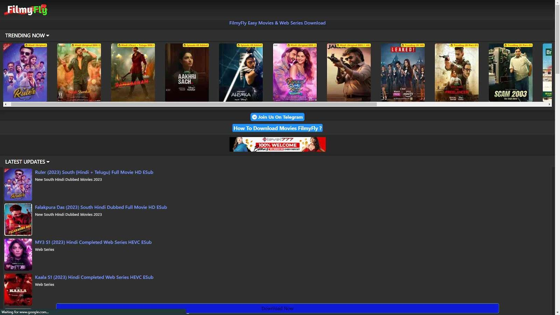Click Falakpura Das thumbnail in Latest Updates
This screenshot has height=315, width=560.
(18, 220)
